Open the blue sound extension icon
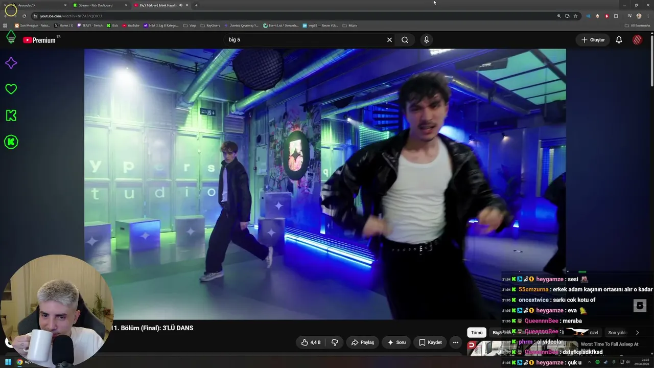 tap(588, 16)
